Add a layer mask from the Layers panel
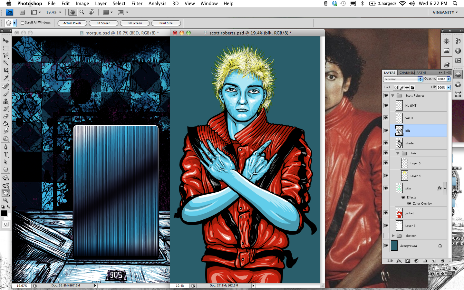Viewport: 464px width, 290px height. [x=408, y=261]
